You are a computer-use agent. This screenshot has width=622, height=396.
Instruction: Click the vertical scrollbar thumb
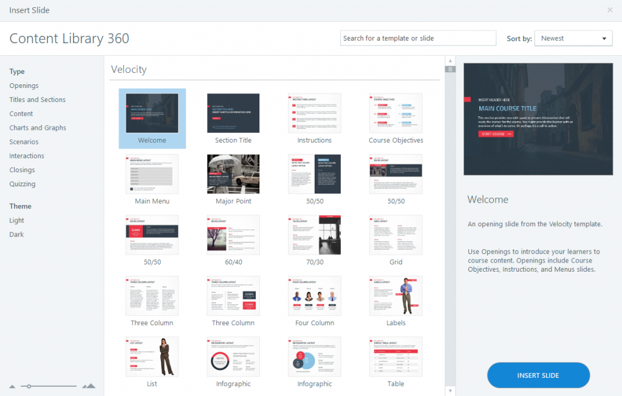[x=450, y=69]
